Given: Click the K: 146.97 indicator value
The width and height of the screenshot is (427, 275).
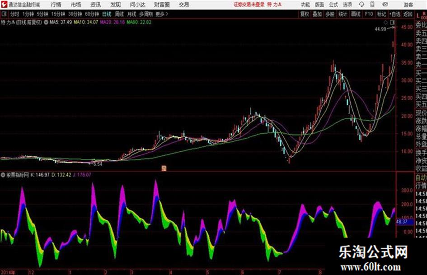Looking at the screenshot, I should [40, 175].
